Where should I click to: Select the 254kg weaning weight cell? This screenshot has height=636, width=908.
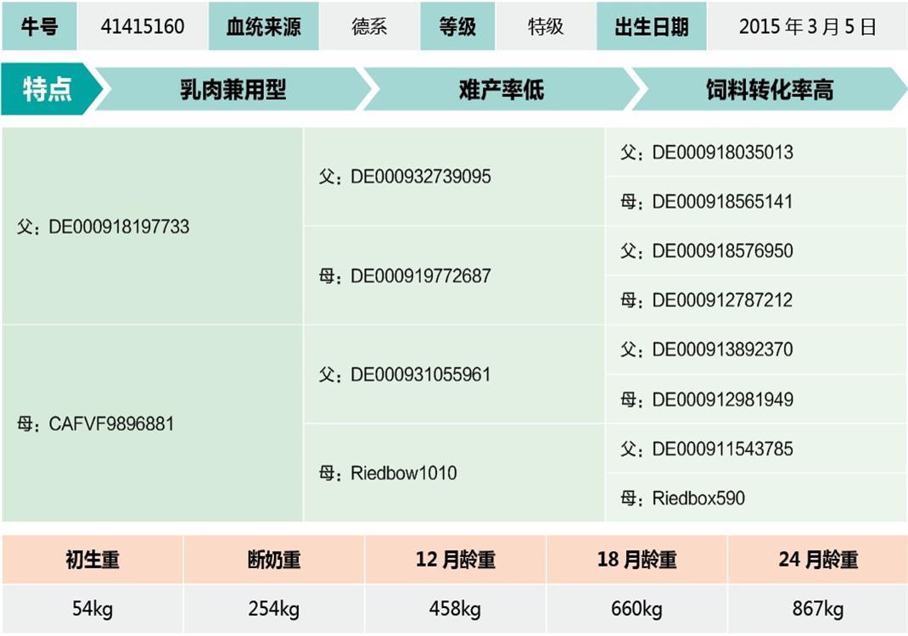[274, 609]
